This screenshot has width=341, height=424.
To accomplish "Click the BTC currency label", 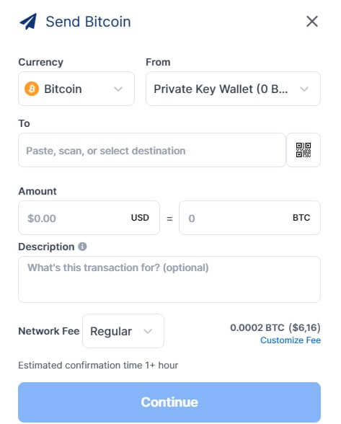I will (301, 218).
